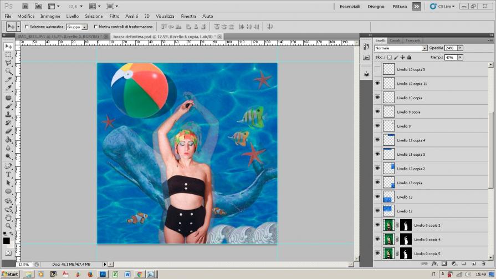Select the Zoom magnifier tool

coord(8,226)
